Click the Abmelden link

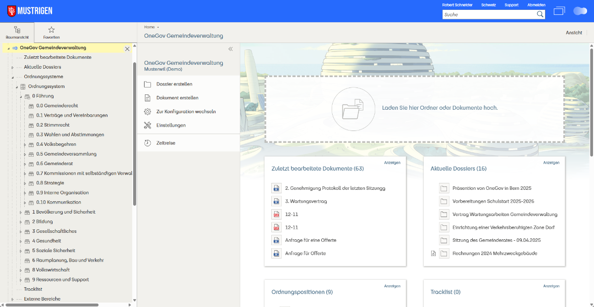point(536,5)
